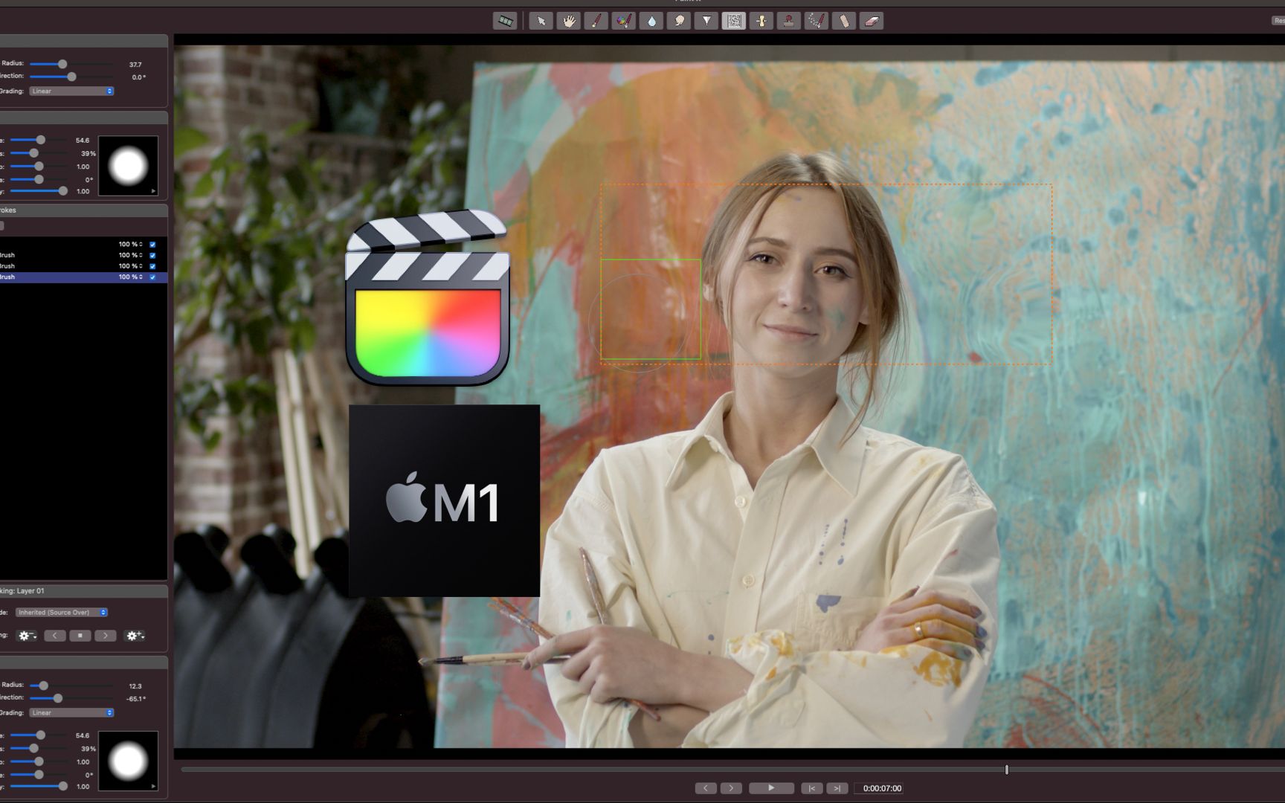Select the highlighted noise pattern tool
This screenshot has width=1285, height=803.
coord(734,21)
